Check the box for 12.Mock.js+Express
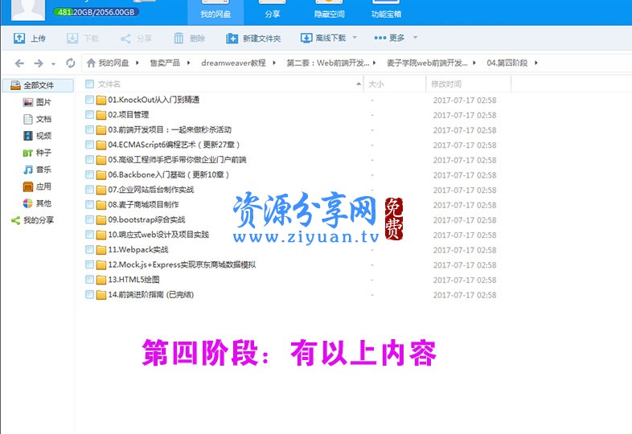632x434 pixels. [x=89, y=264]
